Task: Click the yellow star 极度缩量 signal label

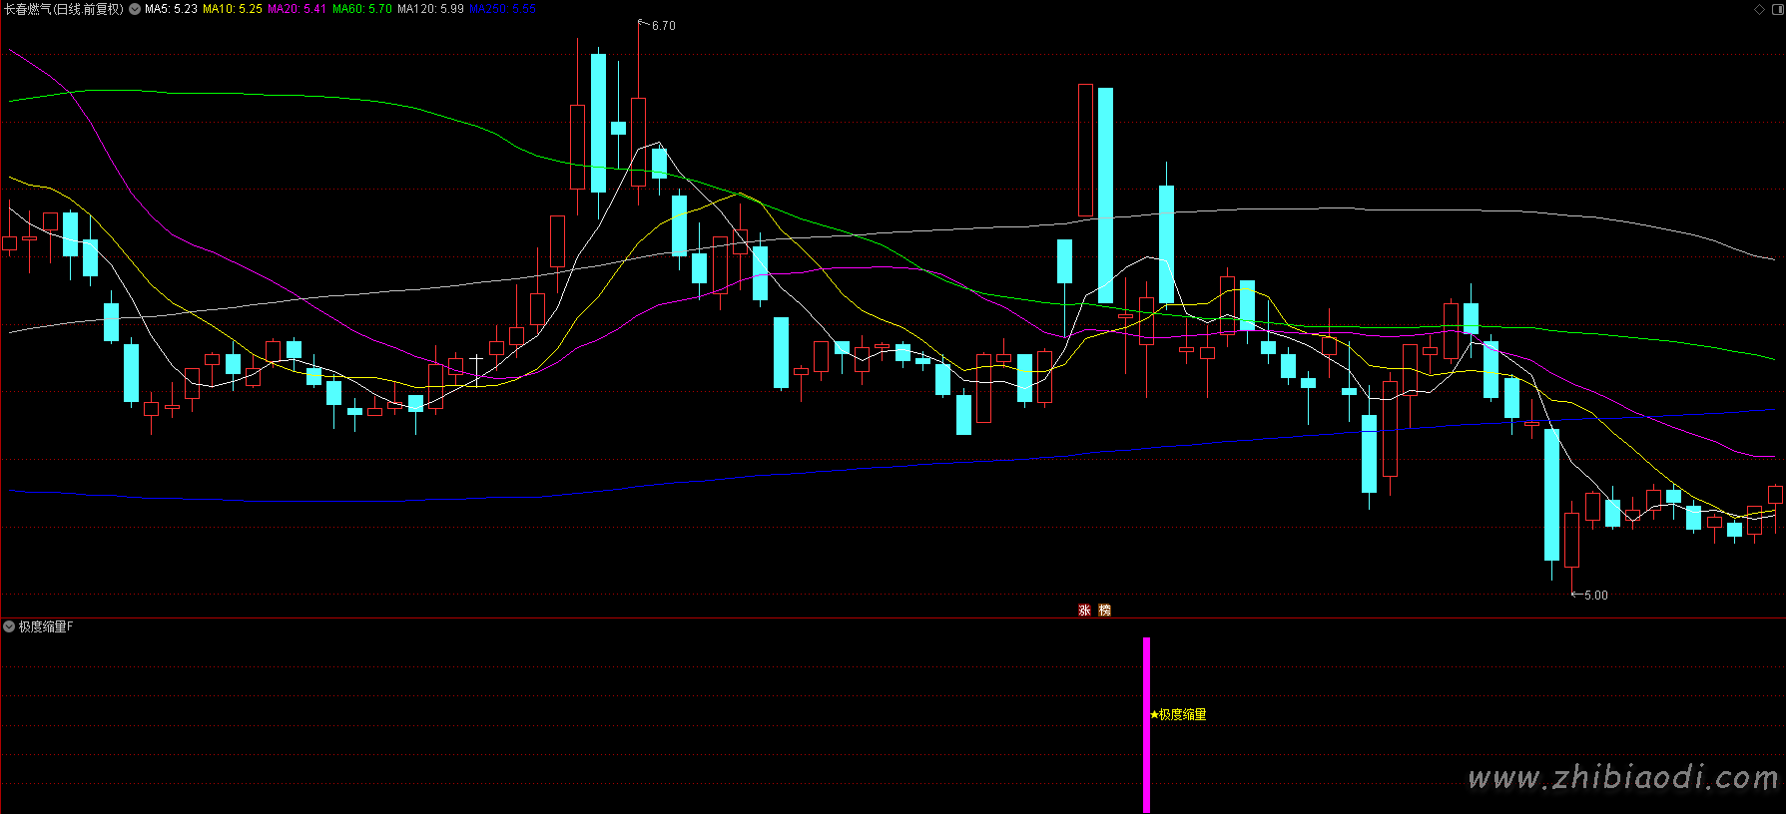Action: point(1178,714)
